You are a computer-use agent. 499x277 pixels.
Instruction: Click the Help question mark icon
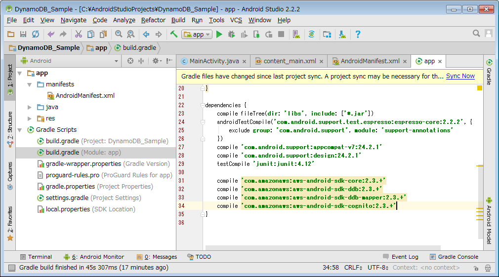358,34
